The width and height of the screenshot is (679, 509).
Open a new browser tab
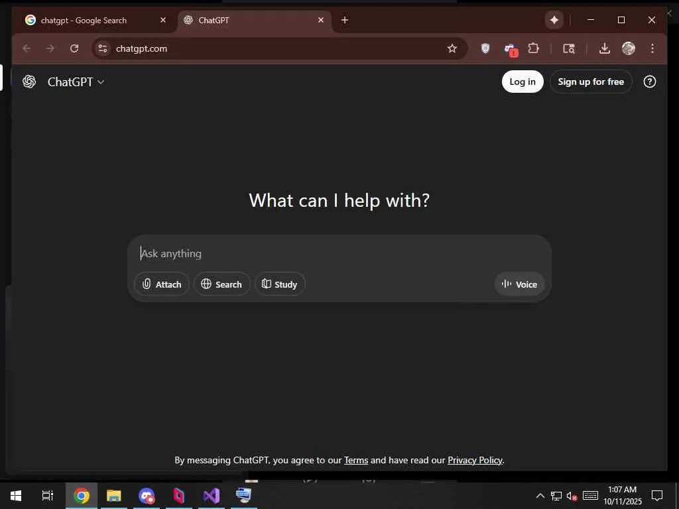click(x=345, y=20)
